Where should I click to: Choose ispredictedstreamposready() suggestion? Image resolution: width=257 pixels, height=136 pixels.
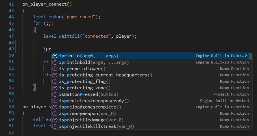150,101
